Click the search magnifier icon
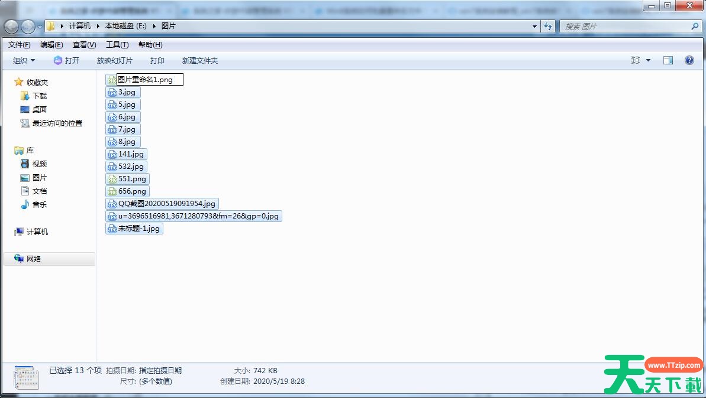 695,27
